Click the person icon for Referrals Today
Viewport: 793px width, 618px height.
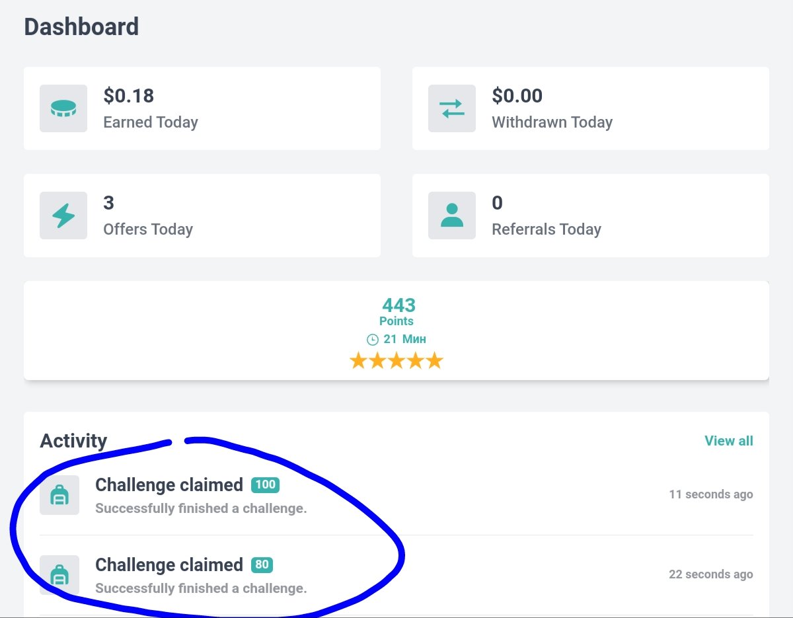click(x=452, y=215)
